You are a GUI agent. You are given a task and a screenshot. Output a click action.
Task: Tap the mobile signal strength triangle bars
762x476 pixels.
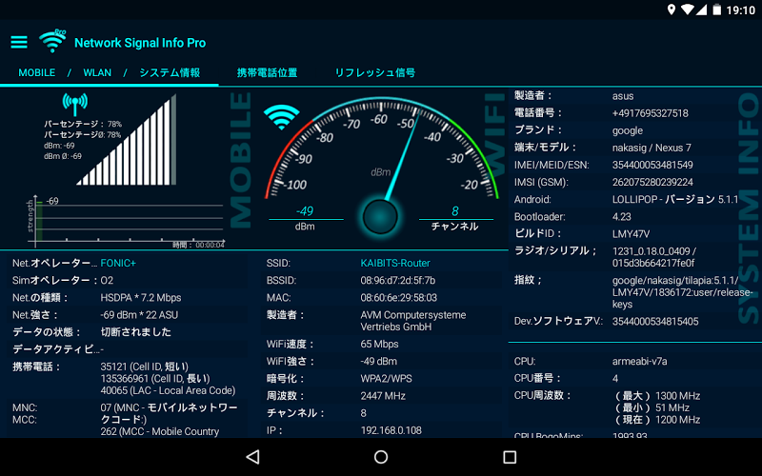click(129, 143)
